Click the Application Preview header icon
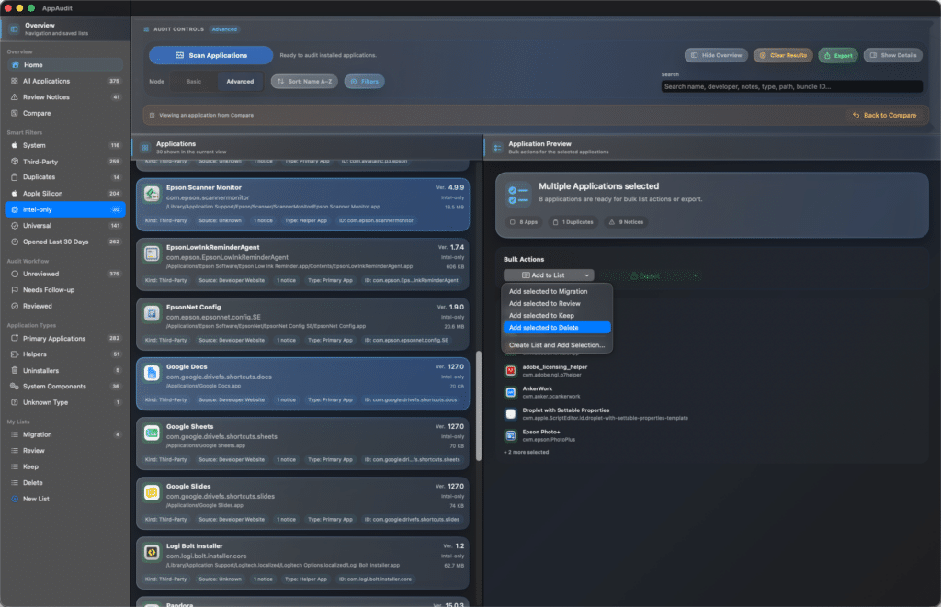 [x=497, y=148]
